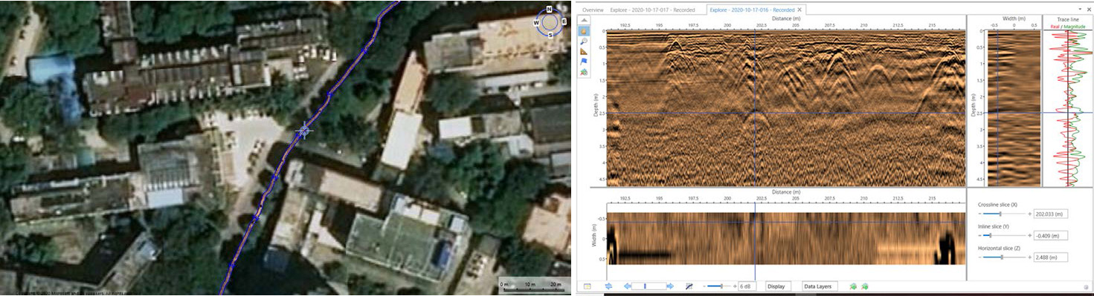Click the first green bug icon
This screenshot has height=296, width=1094.
point(852,286)
